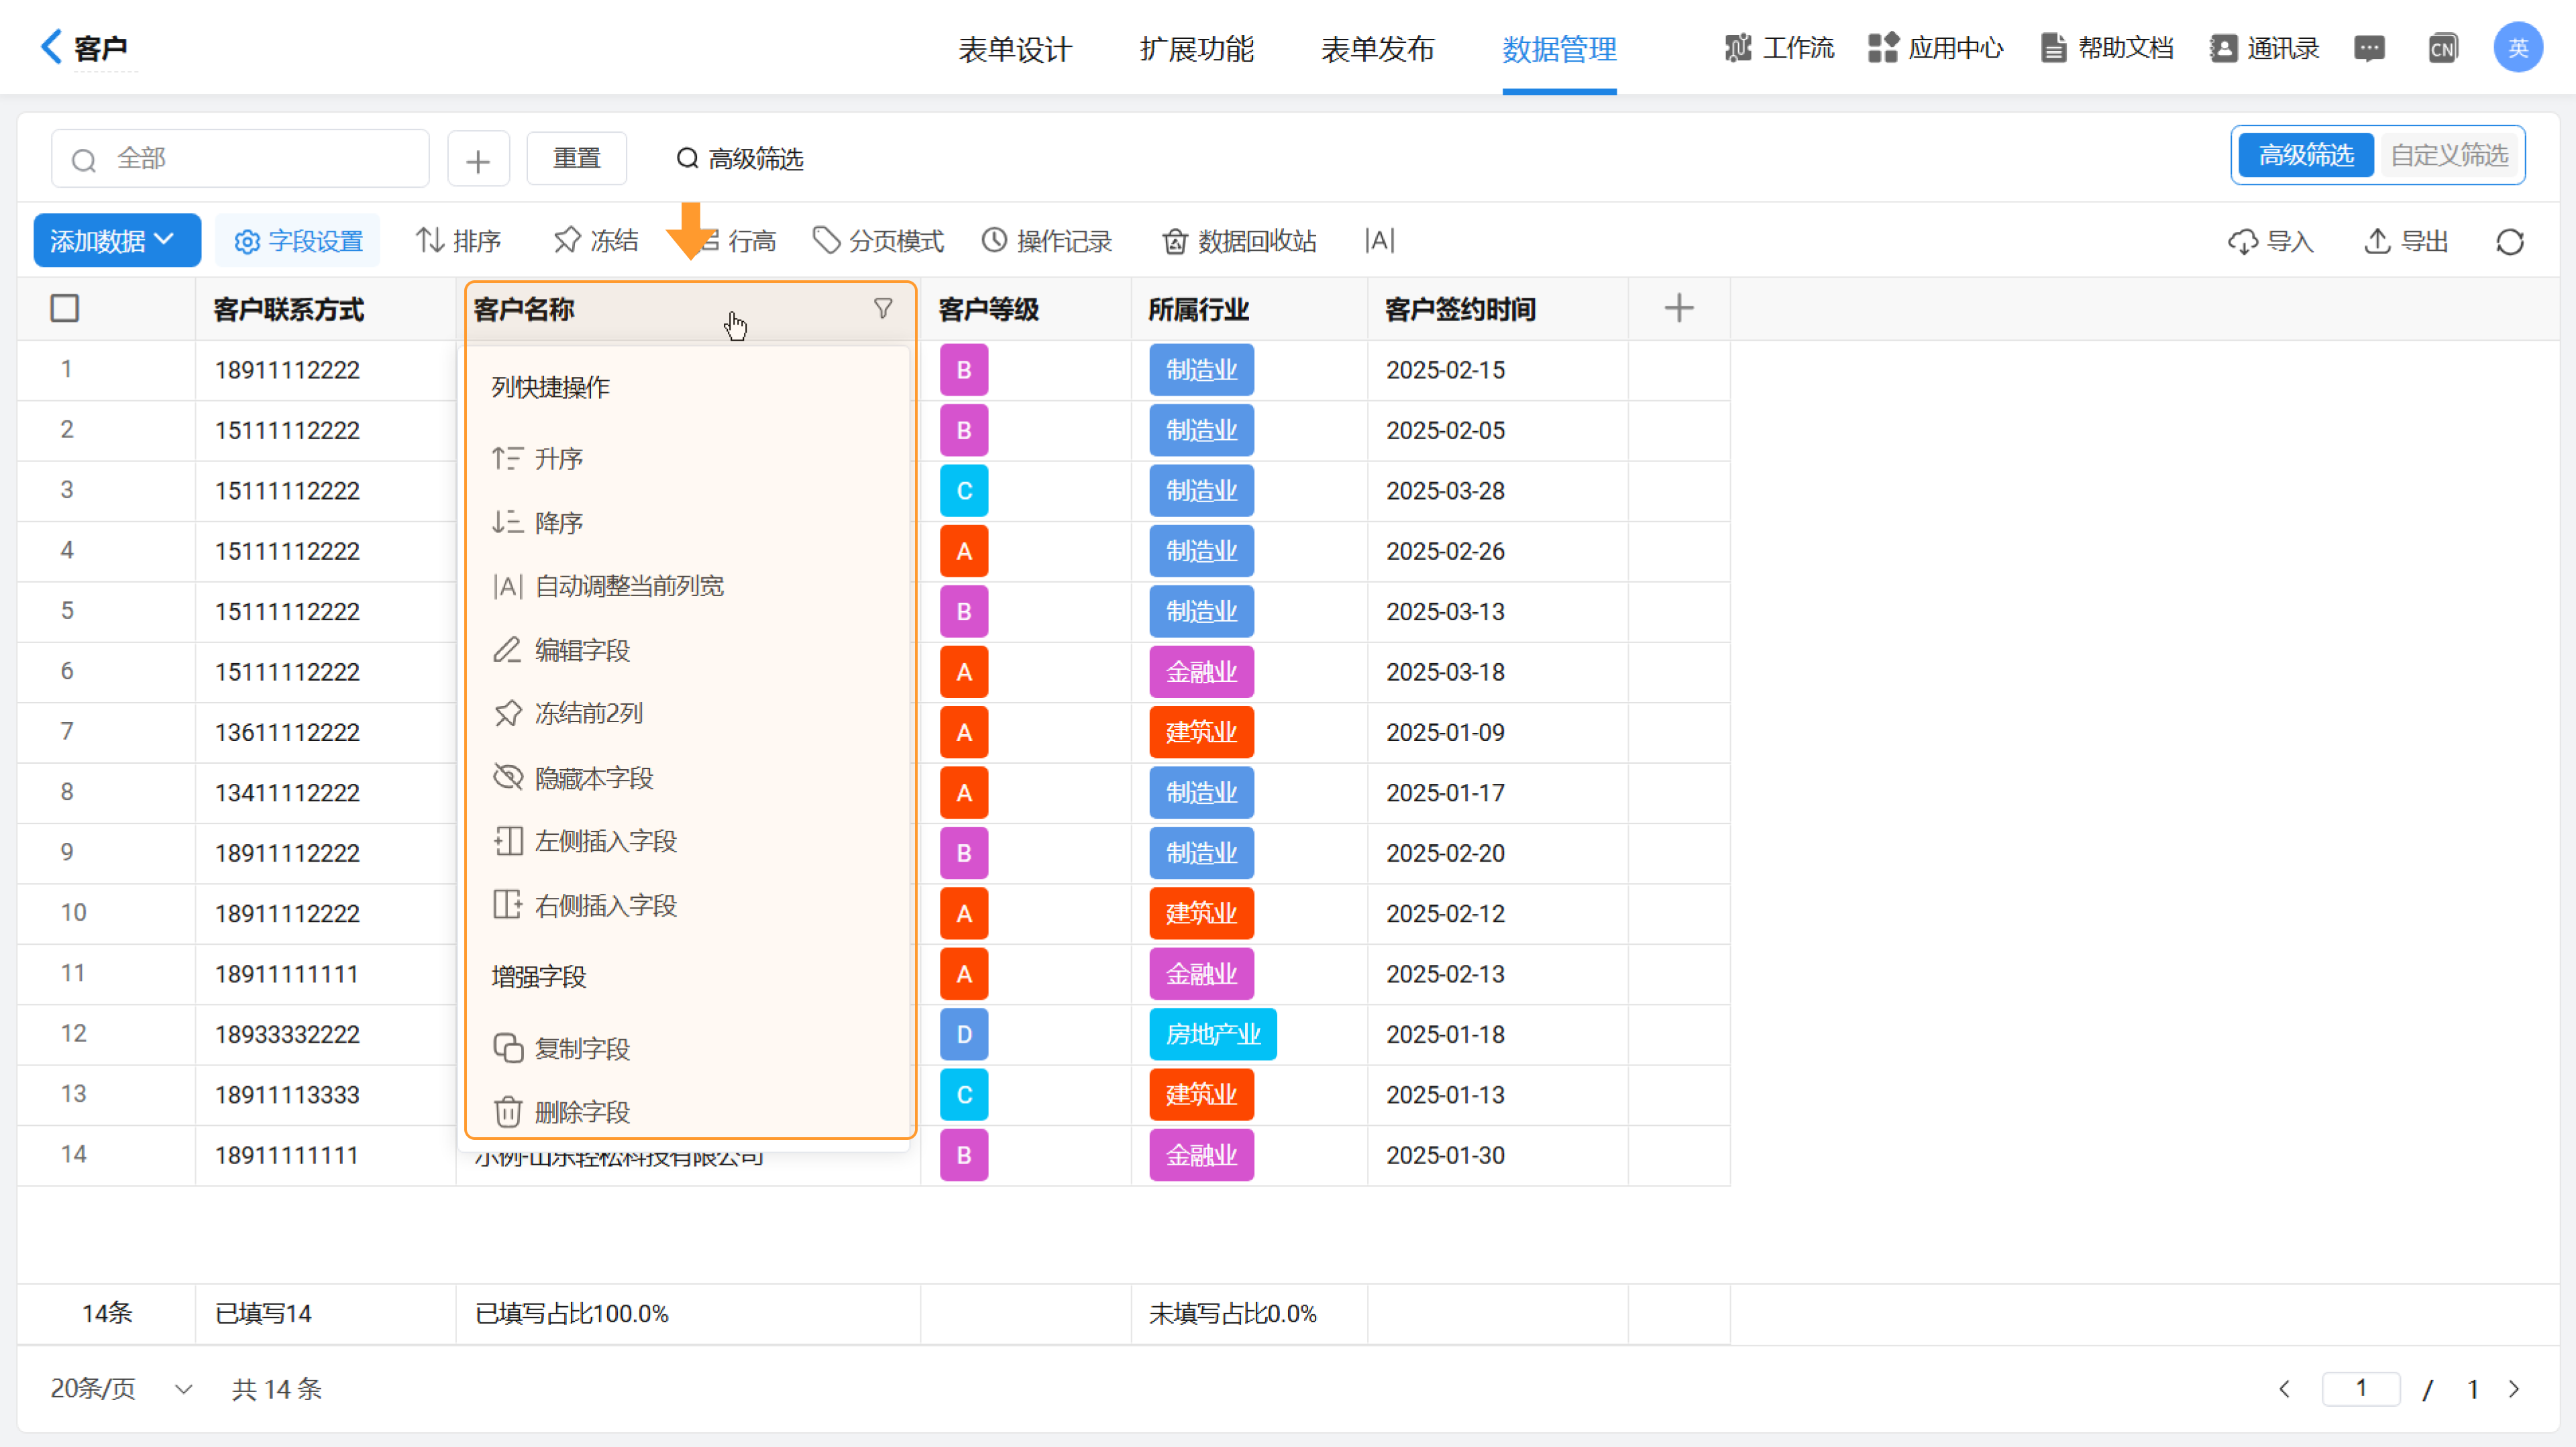Screen dimensions: 2576x1447
Task: Select 降序 in column menu
Action: pos(537,522)
